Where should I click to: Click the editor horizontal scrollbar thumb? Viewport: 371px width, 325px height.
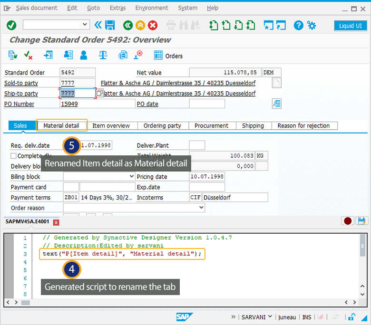[x=26, y=303]
